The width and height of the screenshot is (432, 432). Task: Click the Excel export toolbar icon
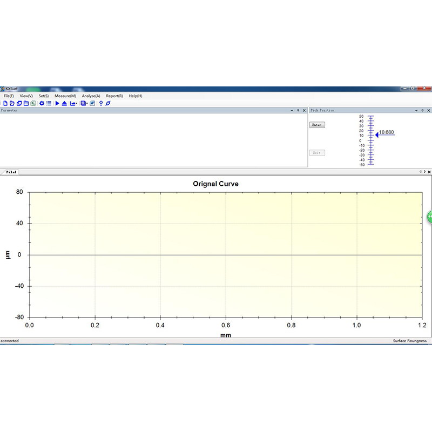coord(33,103)
